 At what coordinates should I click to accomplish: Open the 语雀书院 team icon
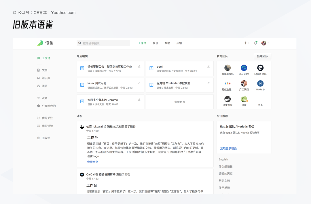point(227,99)
